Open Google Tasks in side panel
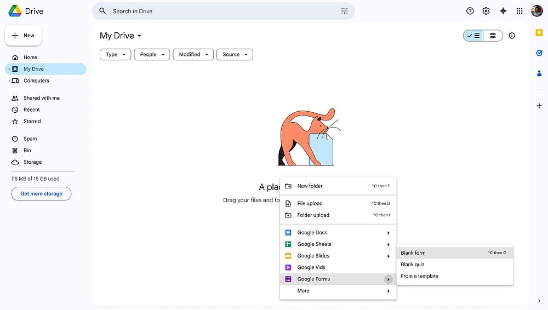This screenshot has height=310, width=548. [539, 53]
